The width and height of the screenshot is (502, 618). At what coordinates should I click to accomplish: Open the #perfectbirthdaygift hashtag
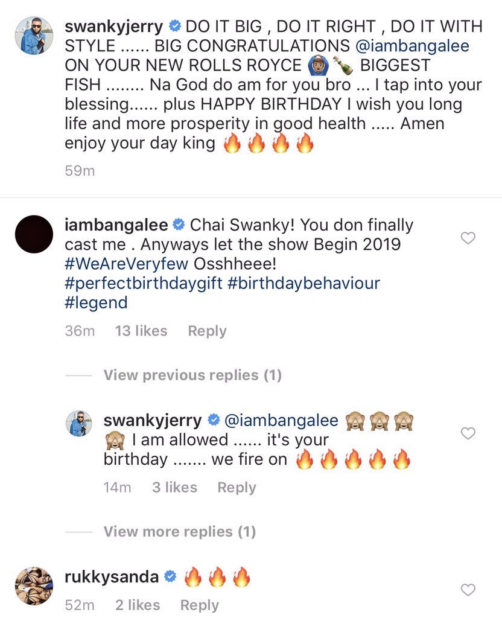coord(142,283)
